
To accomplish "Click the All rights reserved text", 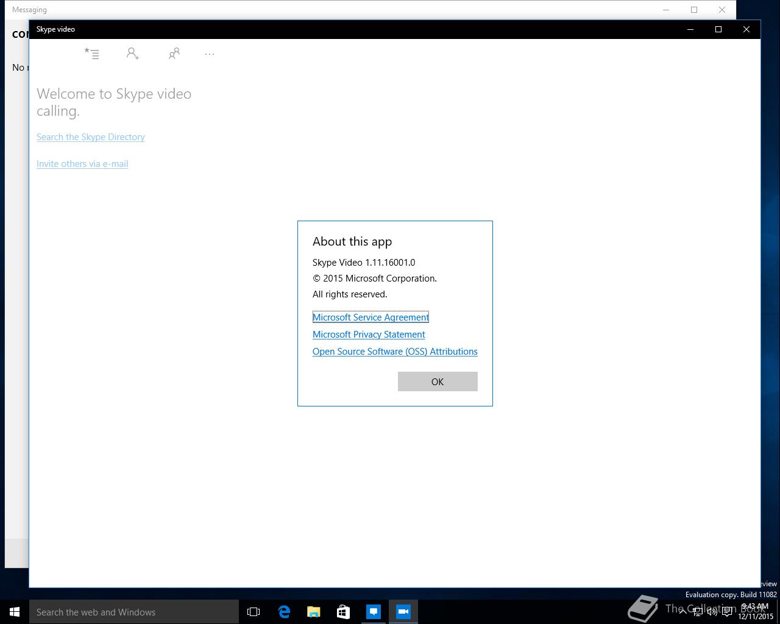I will [350, 294].
